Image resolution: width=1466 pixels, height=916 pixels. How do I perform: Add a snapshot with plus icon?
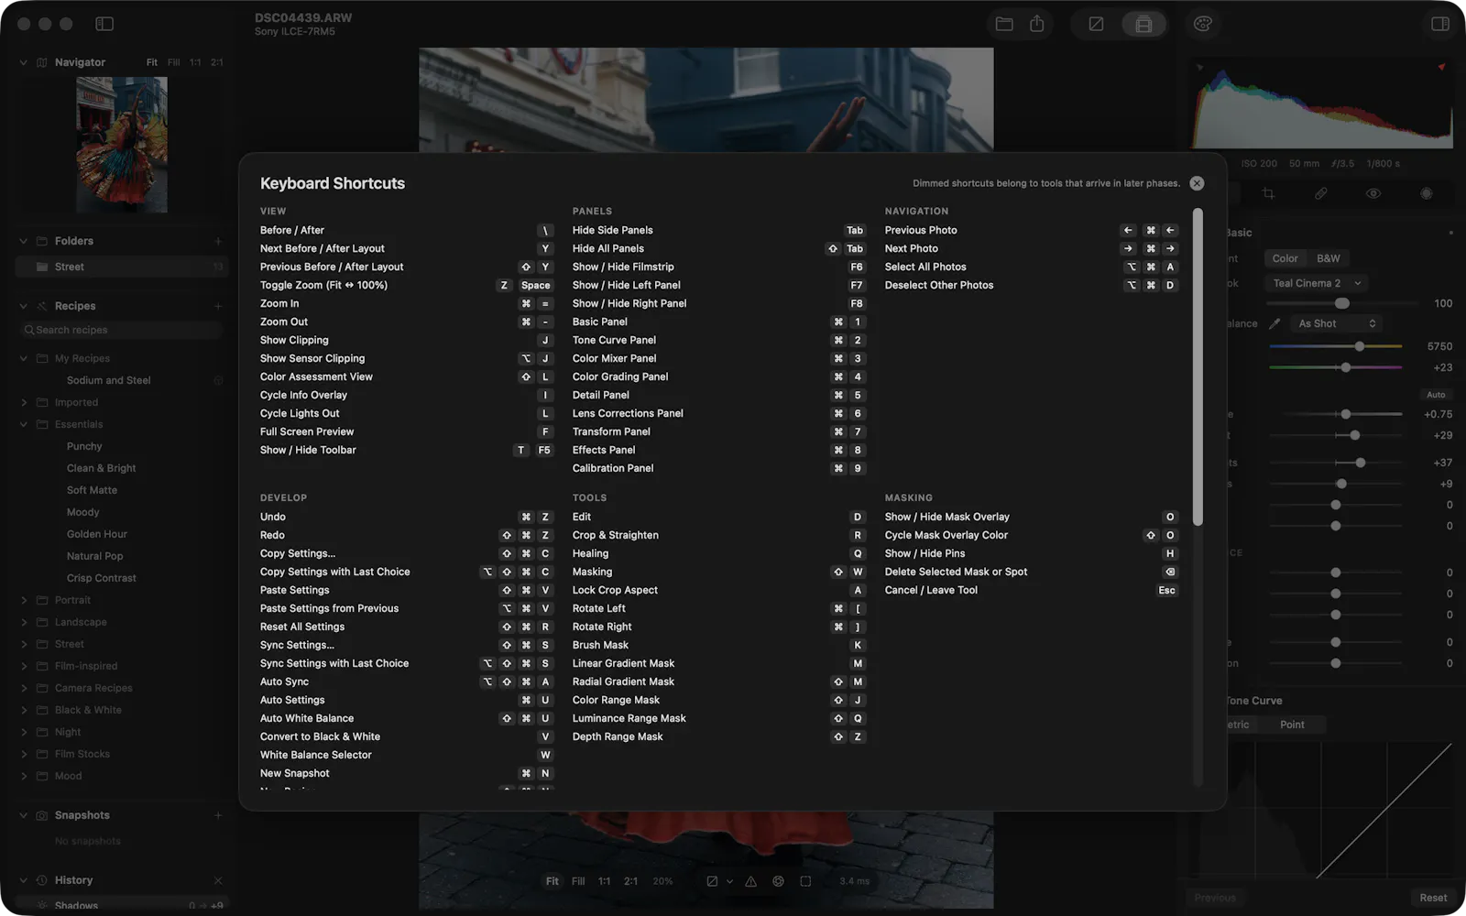click(x=218, y=815)
